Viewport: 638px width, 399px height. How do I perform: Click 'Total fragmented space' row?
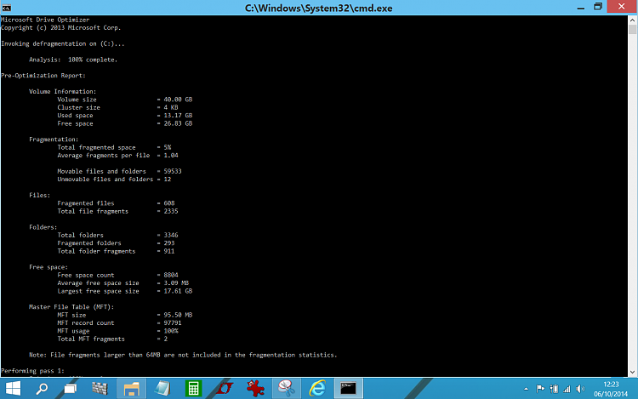pyautogui.click(x=114, y=147)
